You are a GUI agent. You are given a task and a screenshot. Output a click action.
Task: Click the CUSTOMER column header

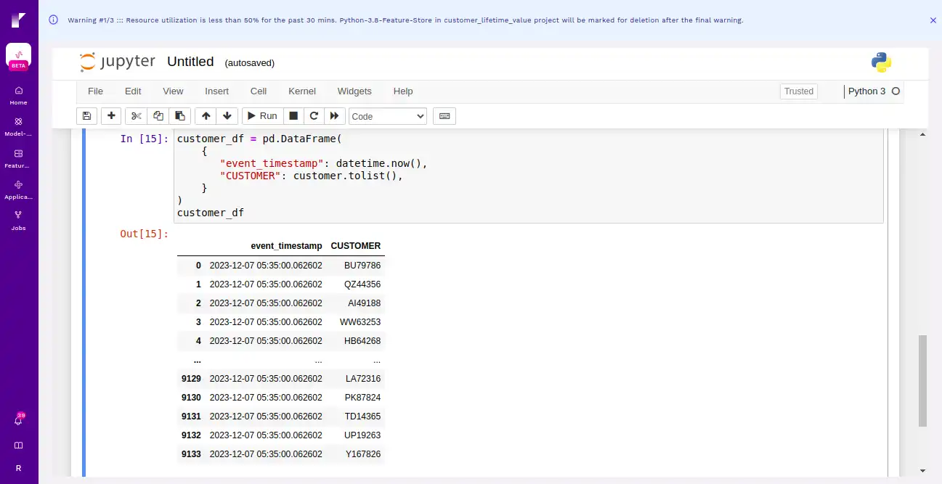pos(356,246)
